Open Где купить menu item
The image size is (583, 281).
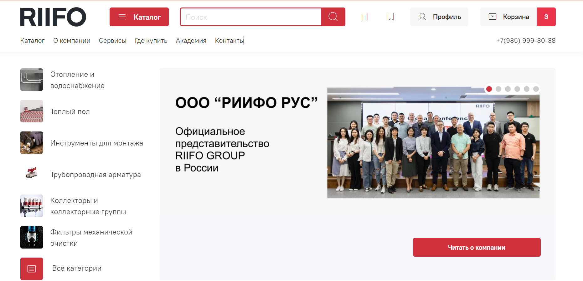click(x=151, y=41)
